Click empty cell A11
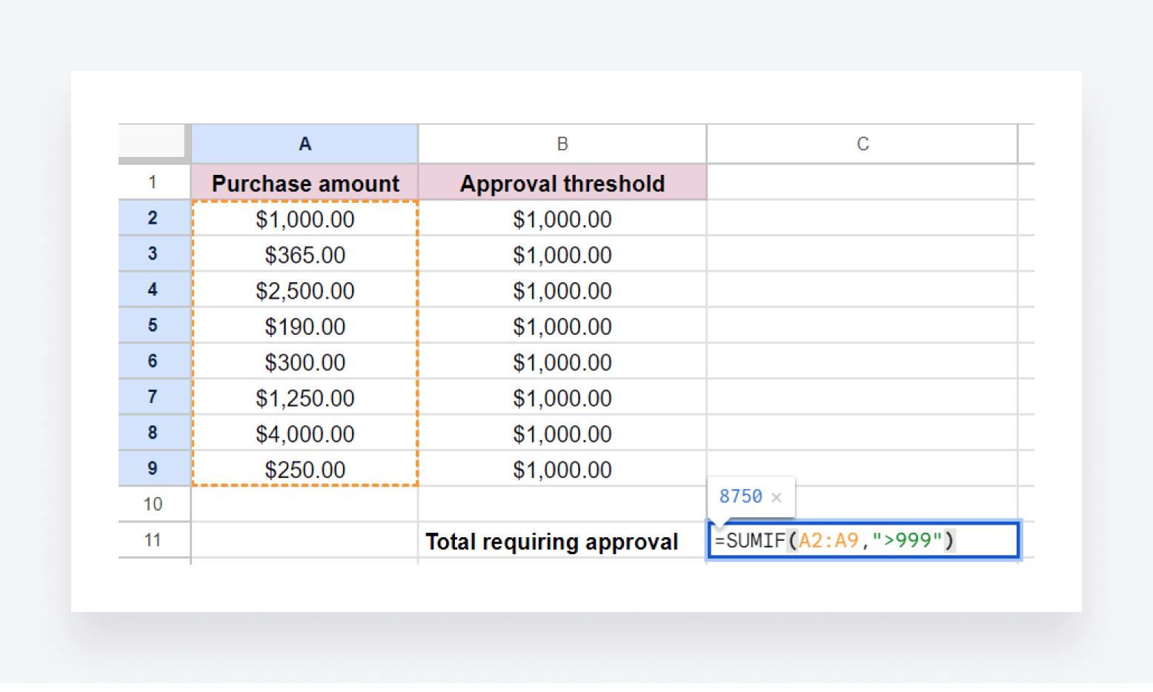 tap(305, 540)
